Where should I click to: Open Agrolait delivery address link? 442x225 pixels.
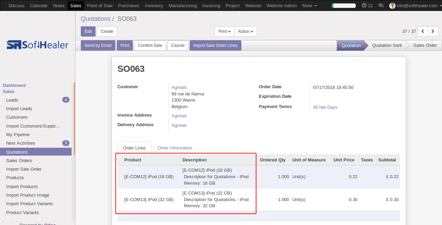(179, 125)
